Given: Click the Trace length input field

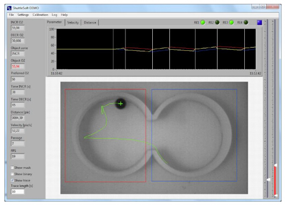Looking at the screenshot, I should (18, 192).
